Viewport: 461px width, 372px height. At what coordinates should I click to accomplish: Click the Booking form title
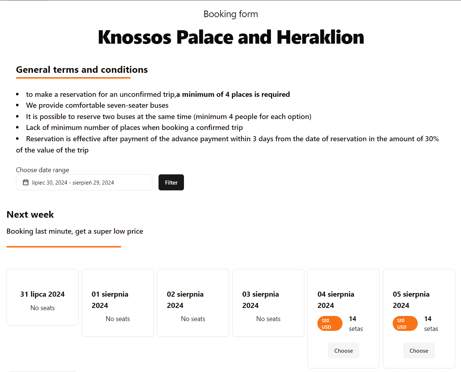[230, 14]
